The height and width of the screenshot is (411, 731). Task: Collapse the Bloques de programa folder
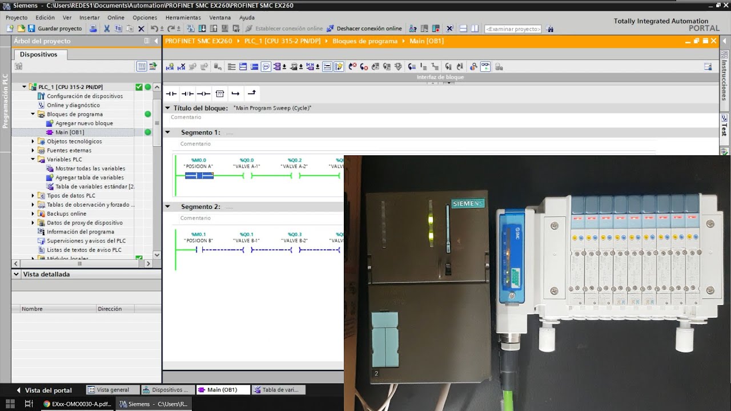pyautogui.click(x=33, y=114)
